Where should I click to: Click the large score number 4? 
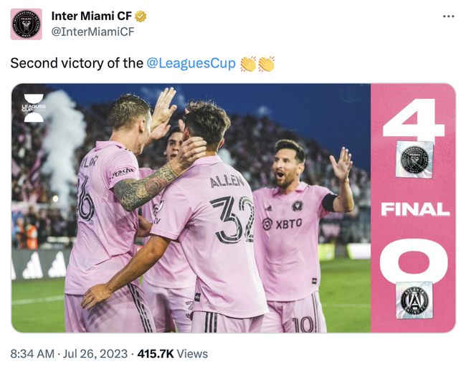(x=414, y=120)
